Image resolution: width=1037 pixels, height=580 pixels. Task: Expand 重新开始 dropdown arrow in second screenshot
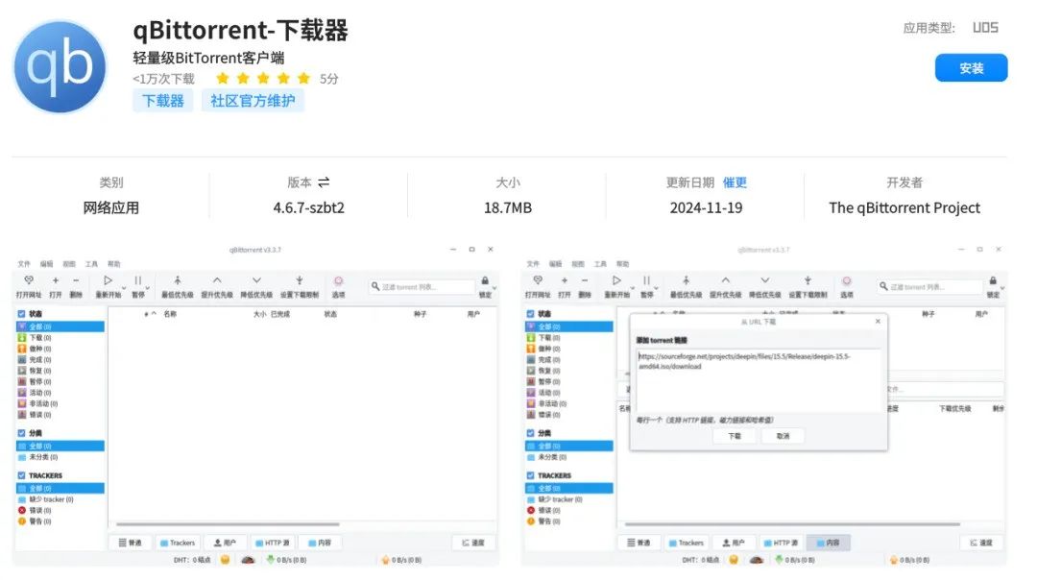[632, 288]
